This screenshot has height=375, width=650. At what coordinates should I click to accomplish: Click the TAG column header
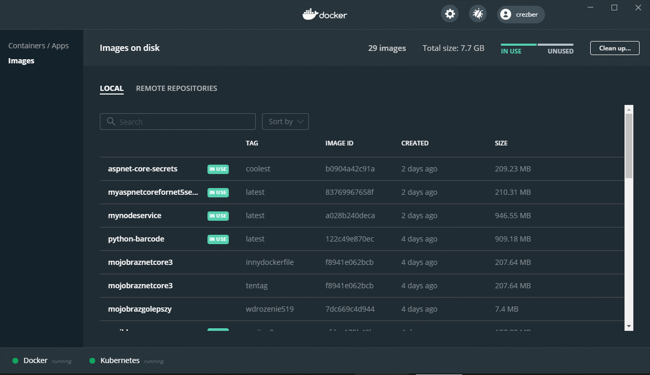pyautogui.click(x=252, y=143)
